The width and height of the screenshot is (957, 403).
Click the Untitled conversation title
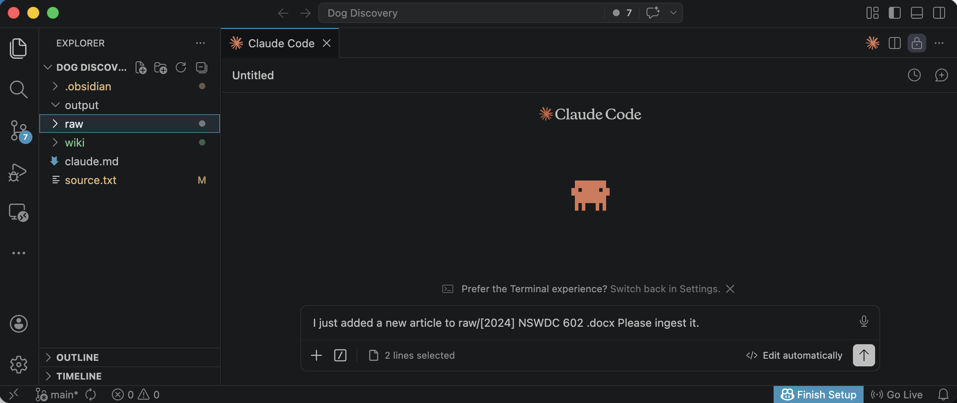(253, 75)
